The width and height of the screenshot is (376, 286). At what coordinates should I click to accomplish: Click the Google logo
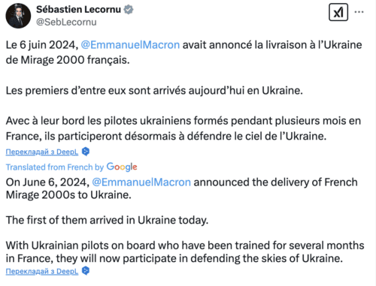(x=122, y=167)
